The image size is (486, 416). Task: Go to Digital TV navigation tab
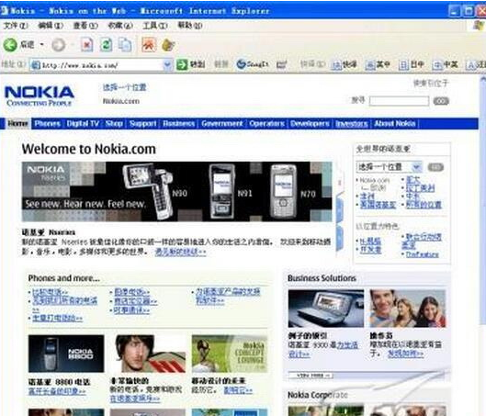[83, 124]
